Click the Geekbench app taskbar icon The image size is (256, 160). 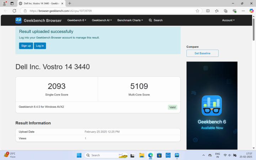(x=177, y=155)
